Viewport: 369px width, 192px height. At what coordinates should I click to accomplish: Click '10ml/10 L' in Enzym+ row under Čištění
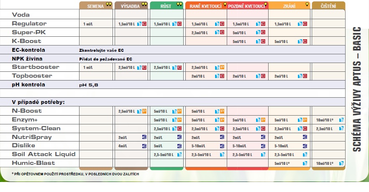[325, 120]
